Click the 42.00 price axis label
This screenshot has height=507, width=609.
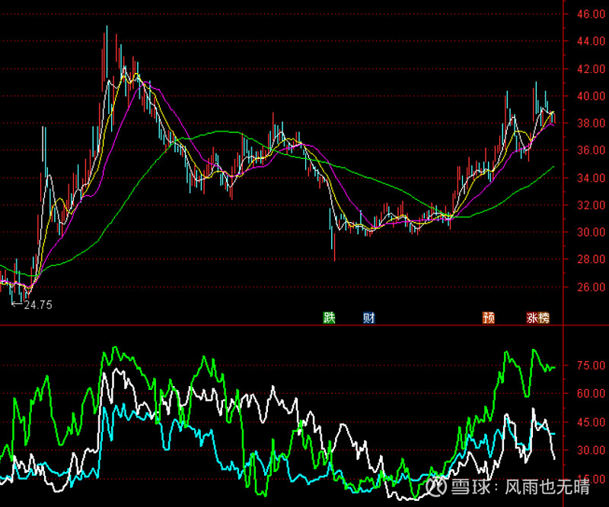(591, 68)
